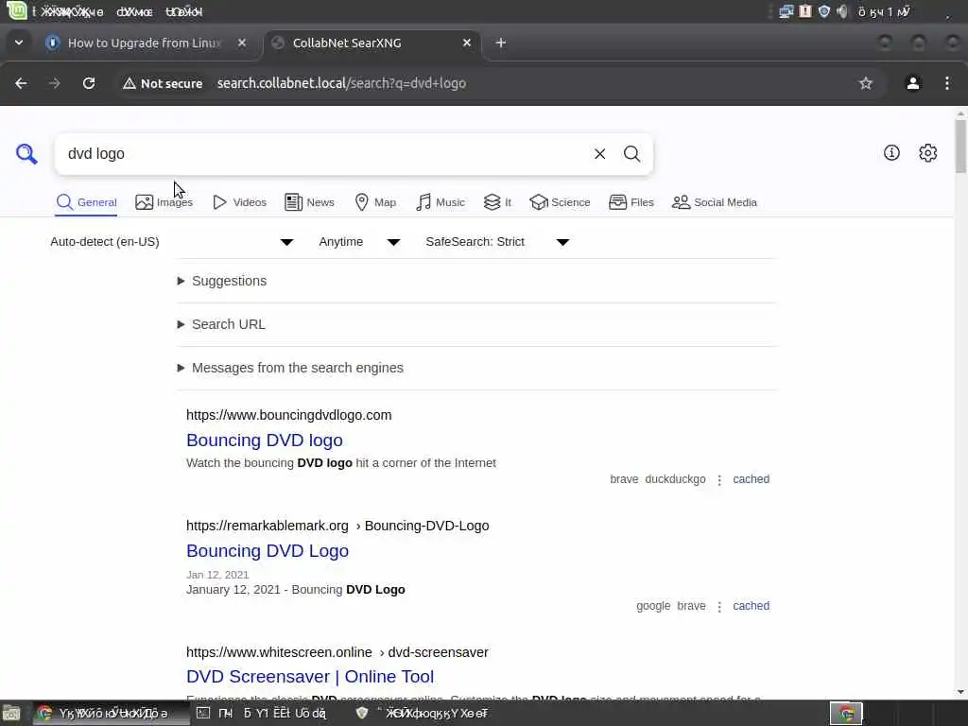Open the Chrome taskbar window entry
Screen dimensions: 968x726
(110, 713)
